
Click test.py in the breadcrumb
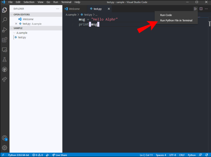pyautogui.click(x=88, y=15)
